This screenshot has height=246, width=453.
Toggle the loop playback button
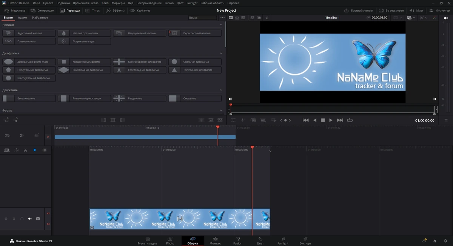[x=350, y=120]
